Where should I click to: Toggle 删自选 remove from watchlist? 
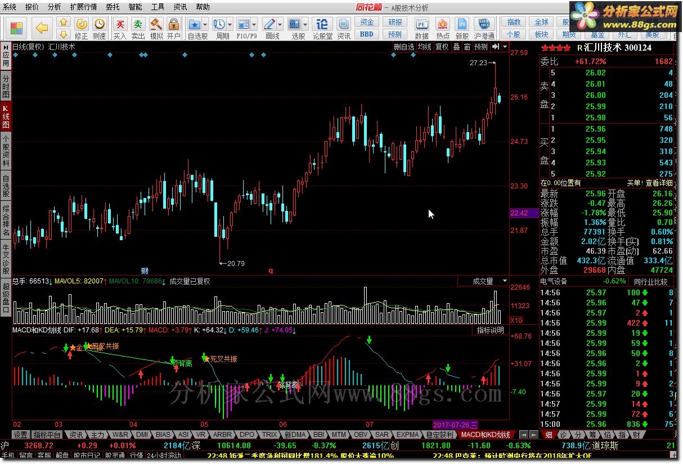(403, 47)
